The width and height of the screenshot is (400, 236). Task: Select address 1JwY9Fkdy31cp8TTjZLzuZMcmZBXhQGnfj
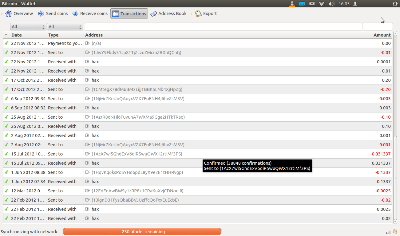click(x=137, y=53)
